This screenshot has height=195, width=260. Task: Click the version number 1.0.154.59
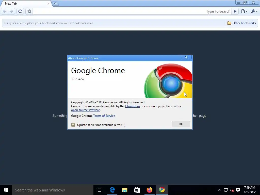[78, 79]
